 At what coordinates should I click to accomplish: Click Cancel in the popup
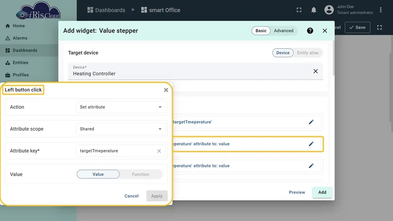pyautogui.click(x=132, y=196)
